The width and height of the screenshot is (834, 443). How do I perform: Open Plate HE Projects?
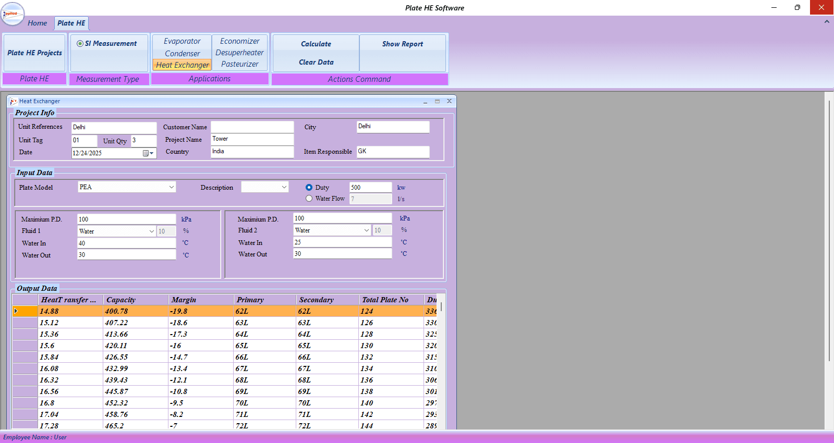(x=34, y=53)
